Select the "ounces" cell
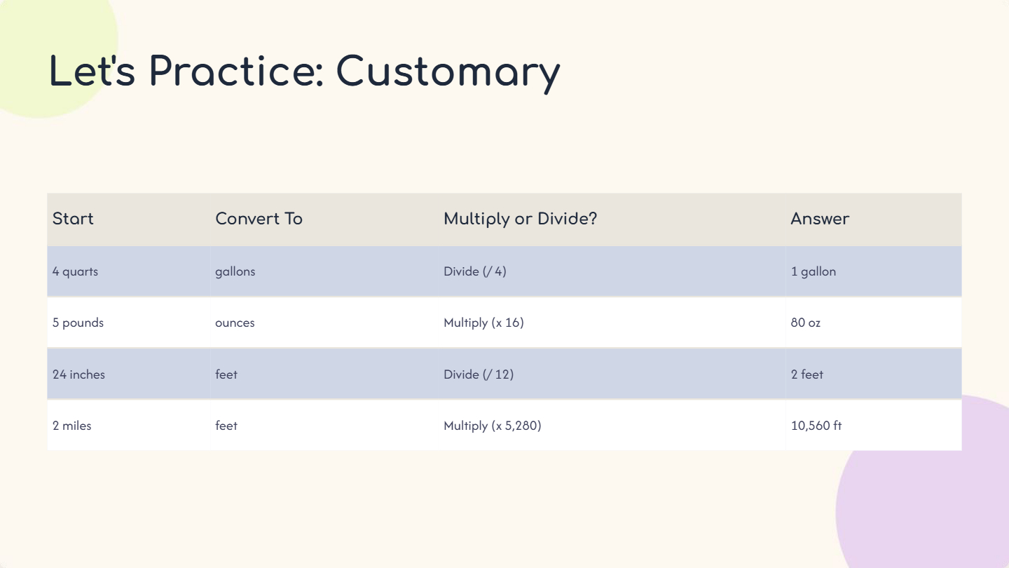Viewport: 1009px width, 568px height. (x=235, y=323)
